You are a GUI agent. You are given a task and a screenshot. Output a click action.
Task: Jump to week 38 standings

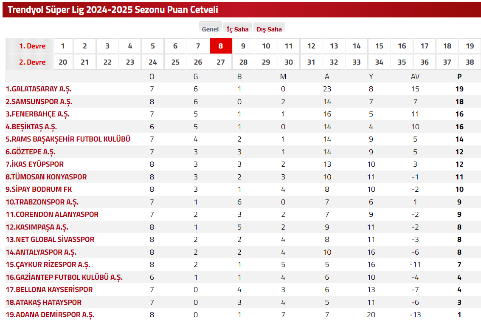pyautogui.click(x=470, y=62)
